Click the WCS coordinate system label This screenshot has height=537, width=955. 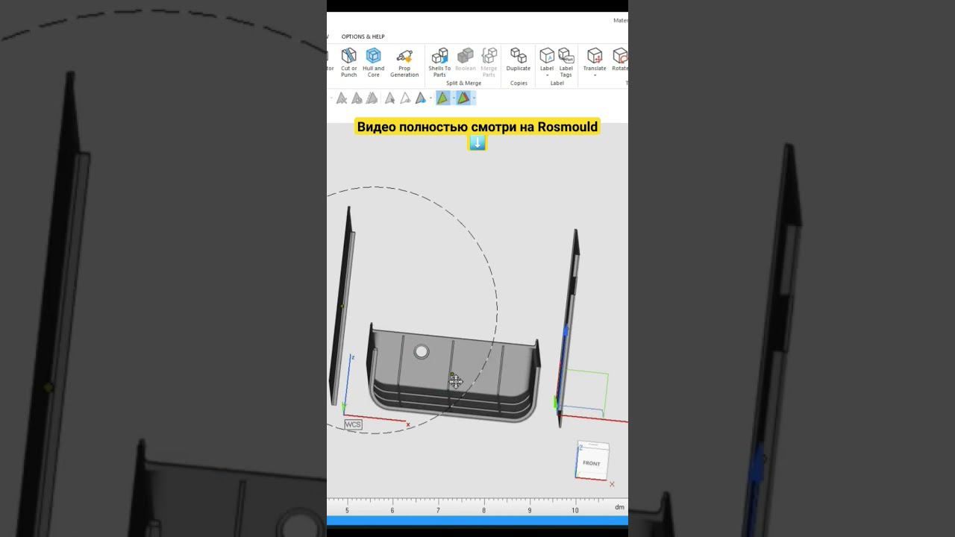(353, 424)
